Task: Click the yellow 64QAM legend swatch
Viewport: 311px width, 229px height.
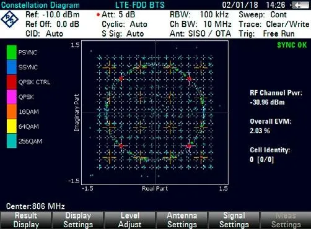Action: [x=12, y=126]
